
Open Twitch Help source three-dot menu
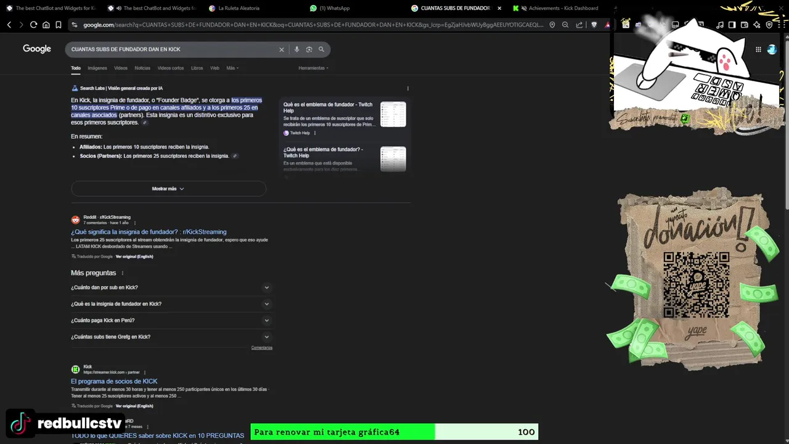[315, 133]
